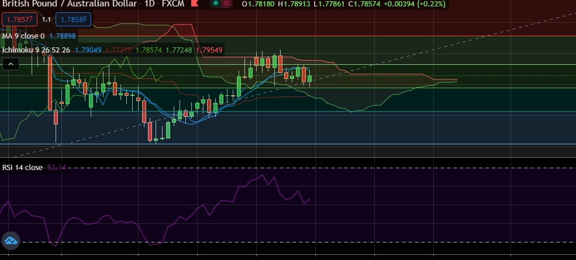Click the MA value 1.78898
This screenshot has height=260, width=576.
point(63,36)
